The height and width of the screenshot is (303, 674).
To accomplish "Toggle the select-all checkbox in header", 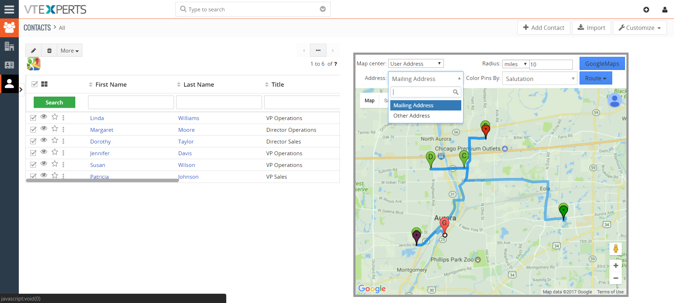I will click(x=34, y=84).
